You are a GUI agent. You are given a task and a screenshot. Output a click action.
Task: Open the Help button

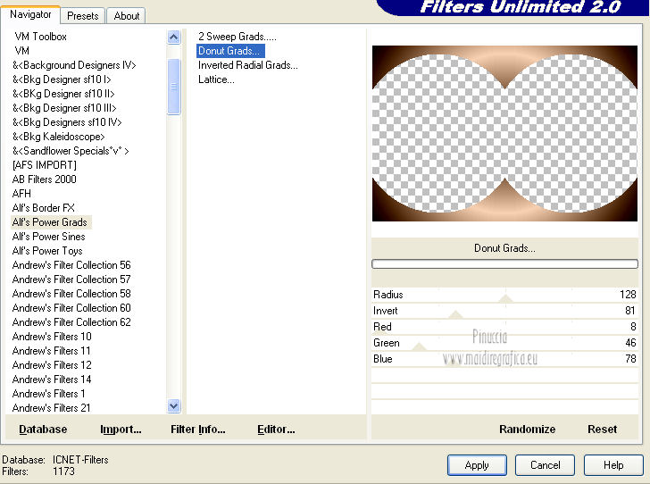[x=613, y=465]
